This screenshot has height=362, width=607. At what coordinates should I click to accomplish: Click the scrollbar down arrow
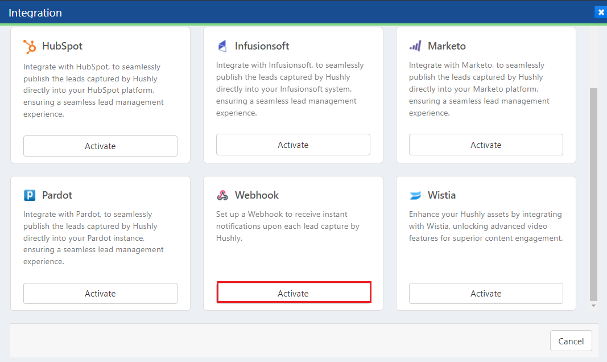593,306
